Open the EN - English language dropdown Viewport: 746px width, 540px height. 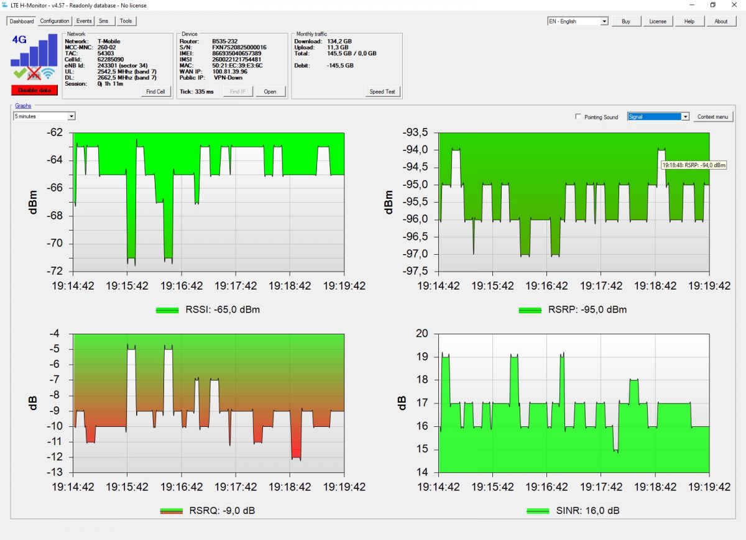[578, 21]
